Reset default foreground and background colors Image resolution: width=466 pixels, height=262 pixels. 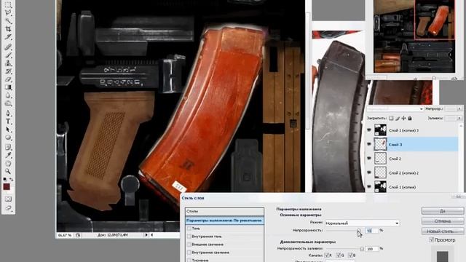(5, 180)
